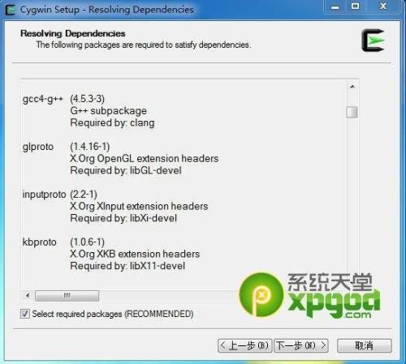Select the glproto package entry
This screenshot has height=364, width=406.
pos(38,147)
